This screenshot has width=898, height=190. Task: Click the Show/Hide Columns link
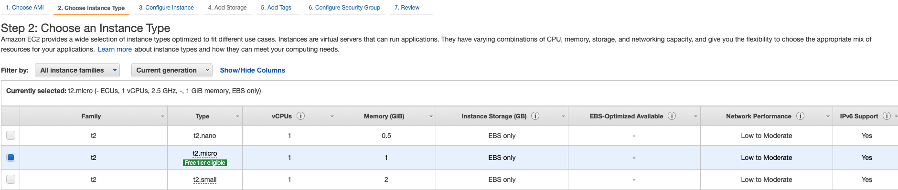[x=252, y=70]
